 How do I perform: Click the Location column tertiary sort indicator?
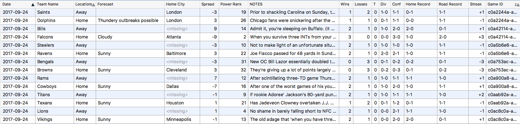click(x=93, y=4)
